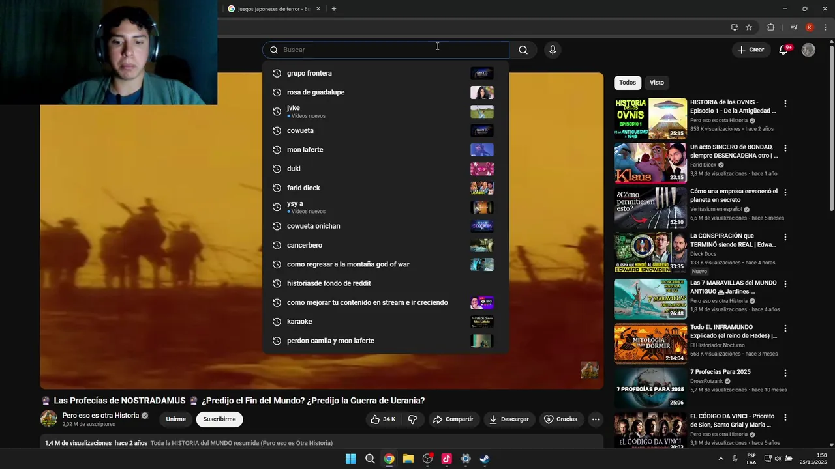Choose suggestion rosa de guadalupe
The image size is (835, 469).
click(386, 92)
